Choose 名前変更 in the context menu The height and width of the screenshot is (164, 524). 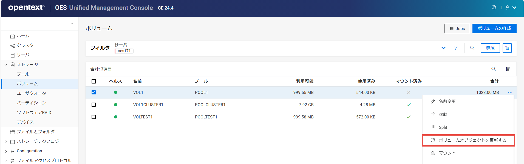447,102
